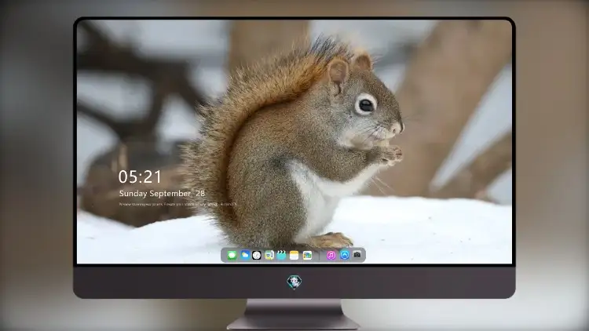Open the Contacts app in dock
Viewport: 589px width, 331px height.
tap(269, 256)
